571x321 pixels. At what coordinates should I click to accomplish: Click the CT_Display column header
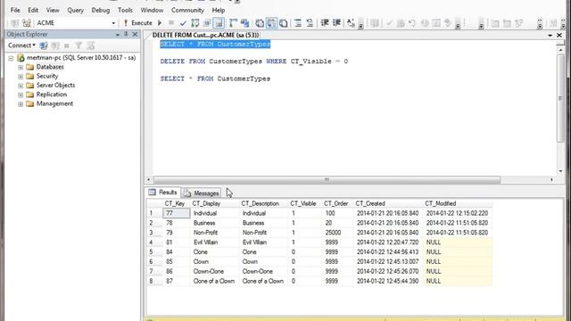206,203
